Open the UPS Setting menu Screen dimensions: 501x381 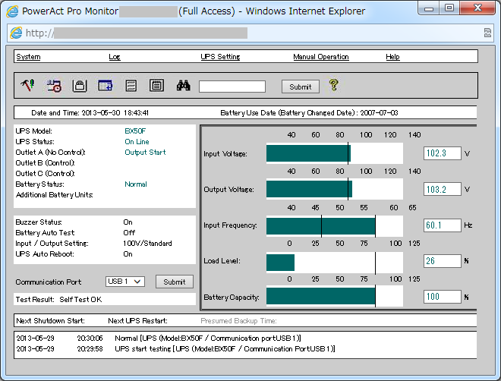(x=220, y=56)
